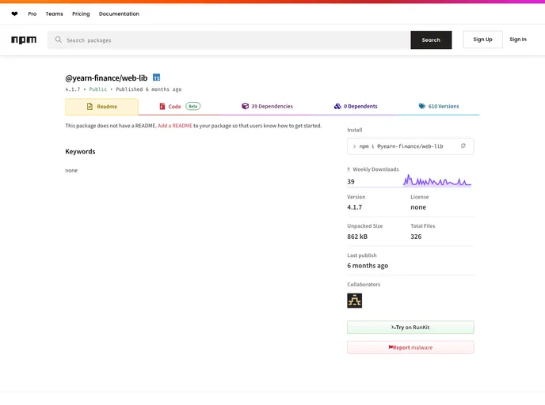Click the weekly downloads sparkline chart
Screen dimensions: 545x405
click(437, 180)
